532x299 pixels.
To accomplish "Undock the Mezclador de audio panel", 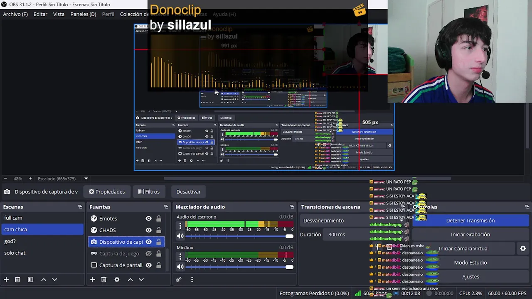I will pyautogui.click(x=292, y=207).
